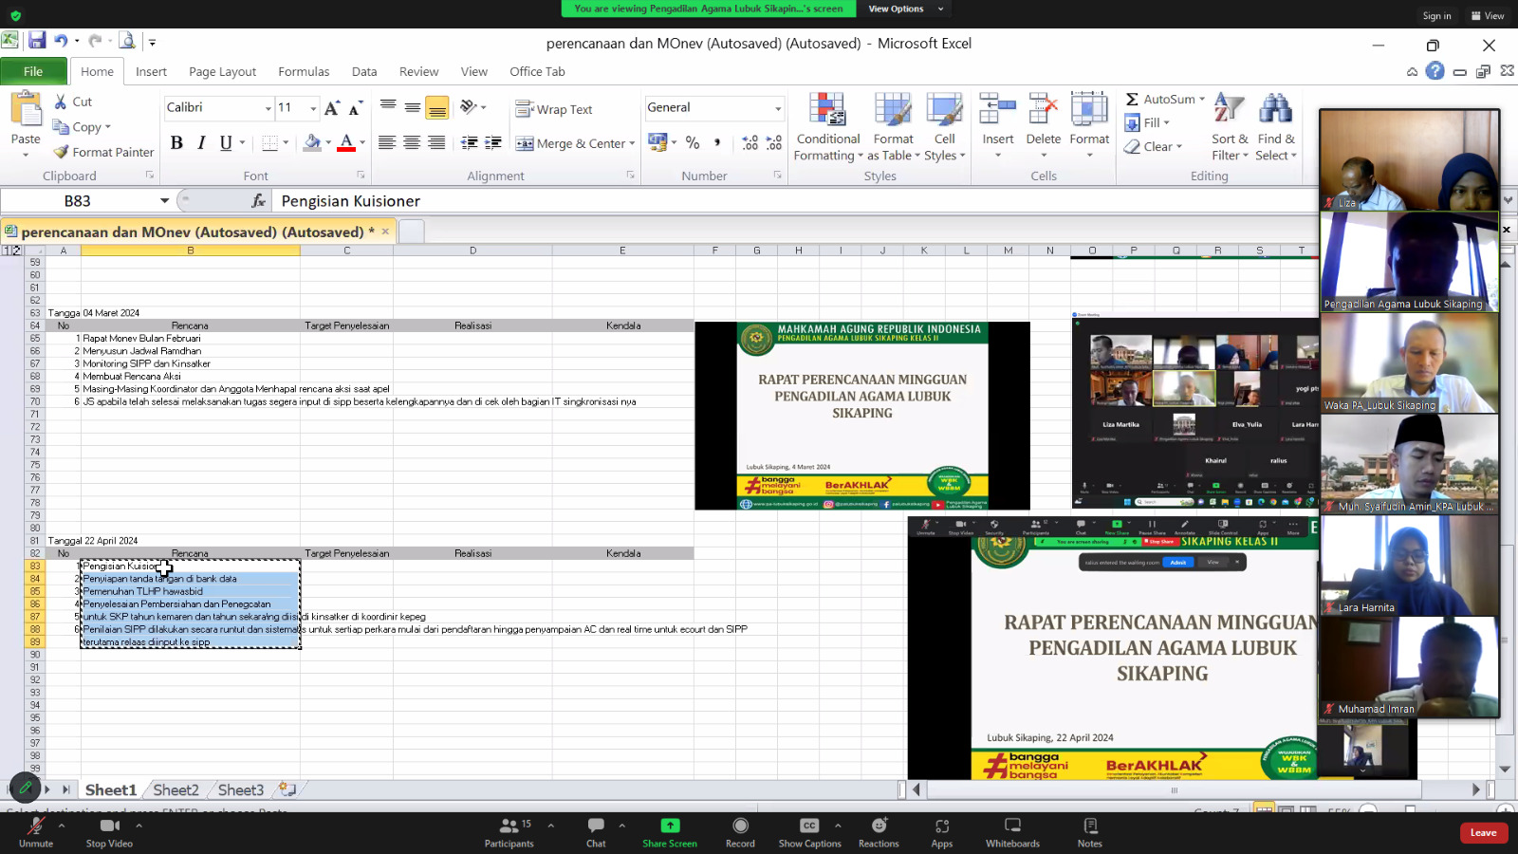Click the Save icon in quick access toolbar
This screenshot has height=854, width=1518.
click(x=37, y=41)
